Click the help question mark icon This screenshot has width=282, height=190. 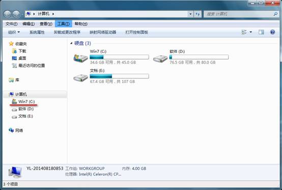272,32
